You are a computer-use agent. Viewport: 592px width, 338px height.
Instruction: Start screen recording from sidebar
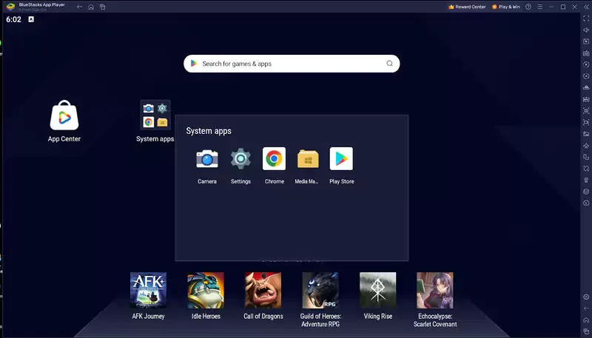[x=586, y=122]
